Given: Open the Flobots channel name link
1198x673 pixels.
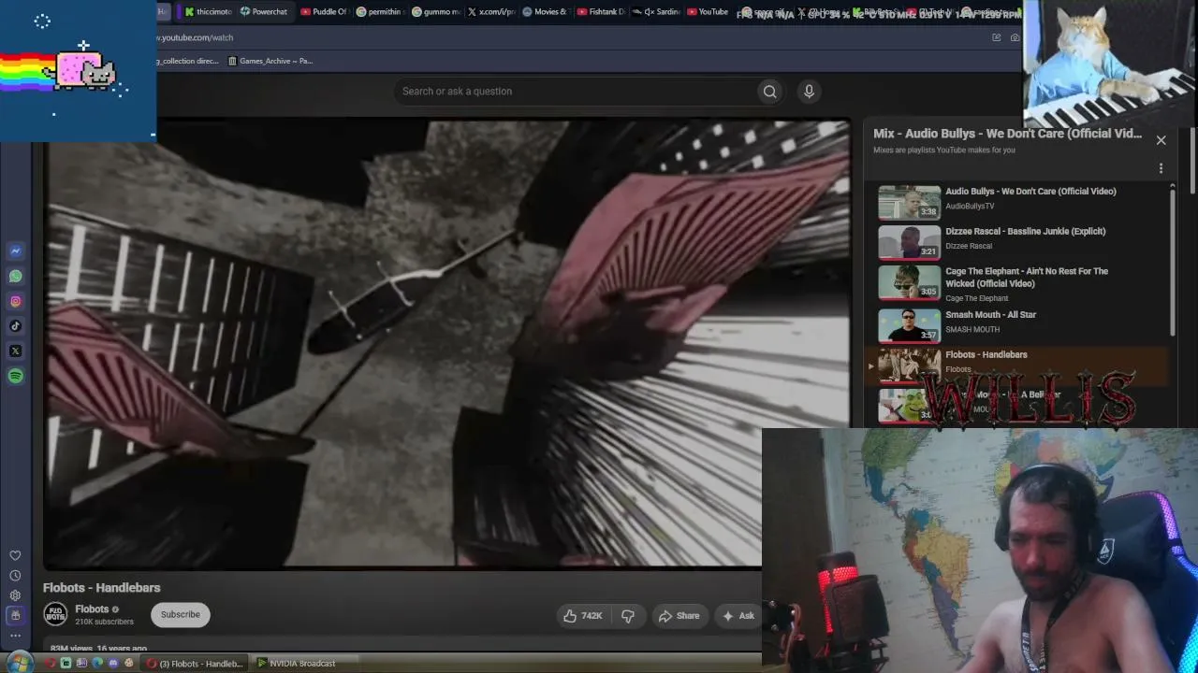Looking at the screenshot, I should tap(92, 609).
